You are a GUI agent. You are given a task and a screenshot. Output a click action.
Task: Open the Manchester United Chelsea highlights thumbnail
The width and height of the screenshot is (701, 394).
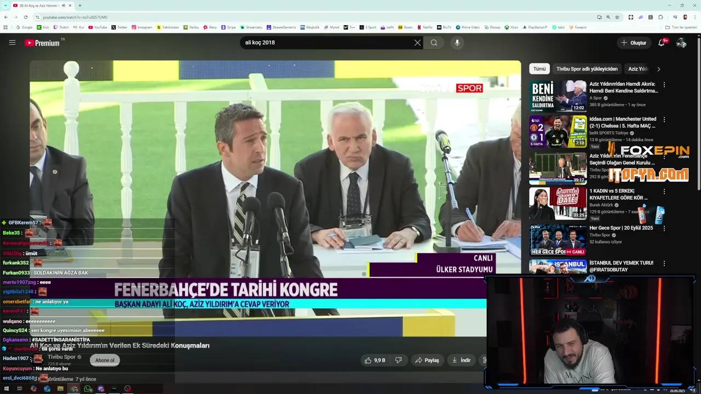[558, 131]
